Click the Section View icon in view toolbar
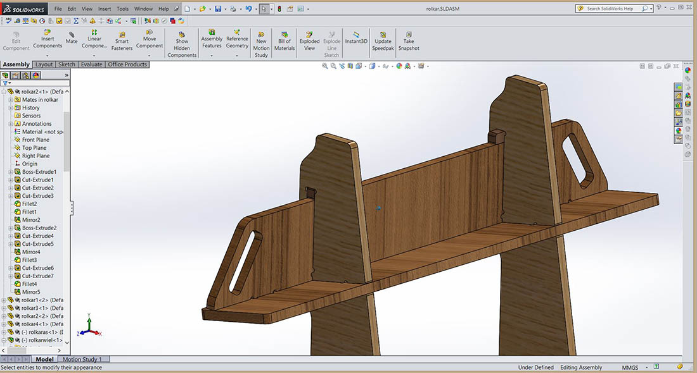The width and height of the screenshot is (697, 373). click(350, 66)
